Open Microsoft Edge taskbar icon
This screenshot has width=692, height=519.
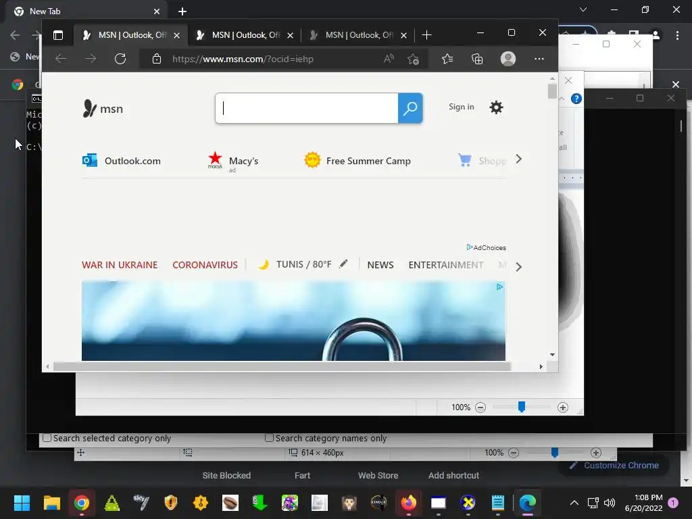(527, 503)
